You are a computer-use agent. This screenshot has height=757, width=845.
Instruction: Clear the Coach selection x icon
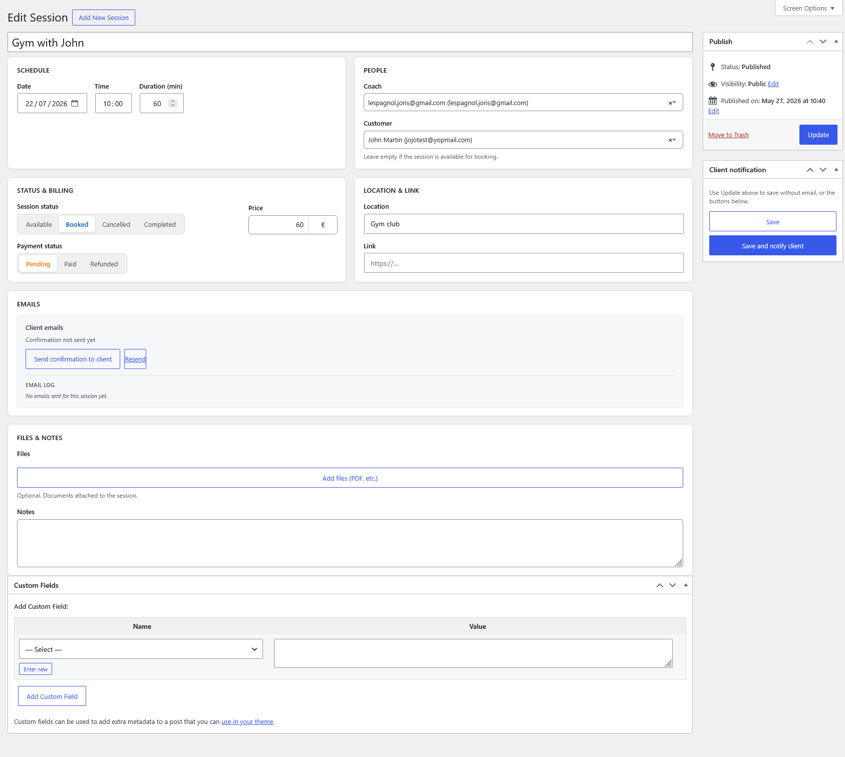[670, 103]
